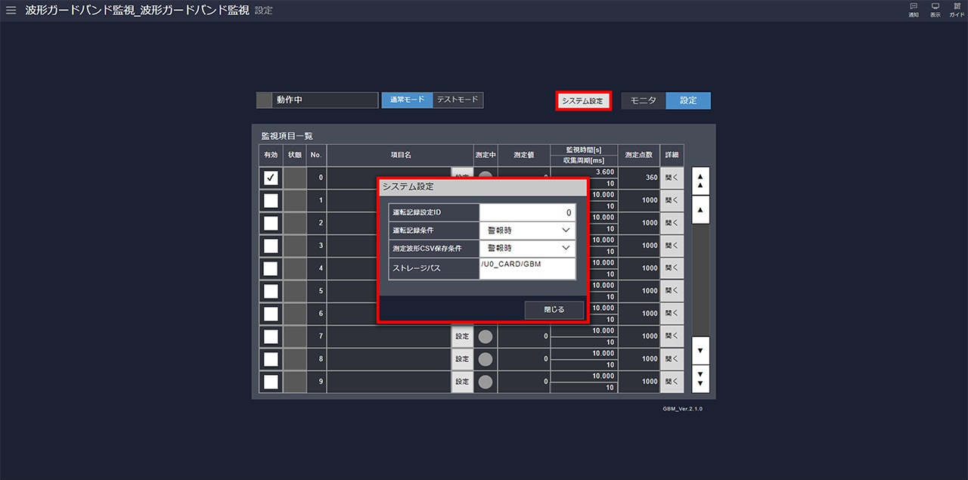
Task: Open the ガイド guide icon
Action: point(957,10)
